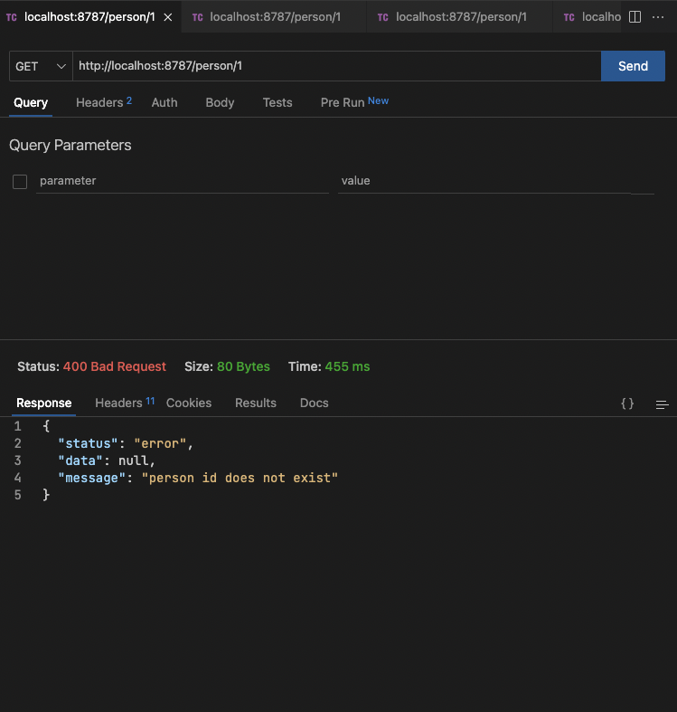
Task: Open the More Actions ellipsis menu
Action: [658, 17]
